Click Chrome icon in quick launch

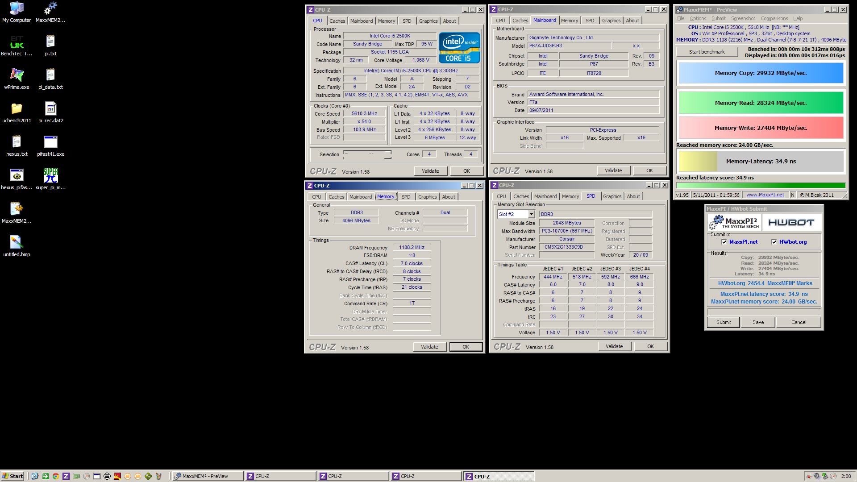tap(56, 476)
